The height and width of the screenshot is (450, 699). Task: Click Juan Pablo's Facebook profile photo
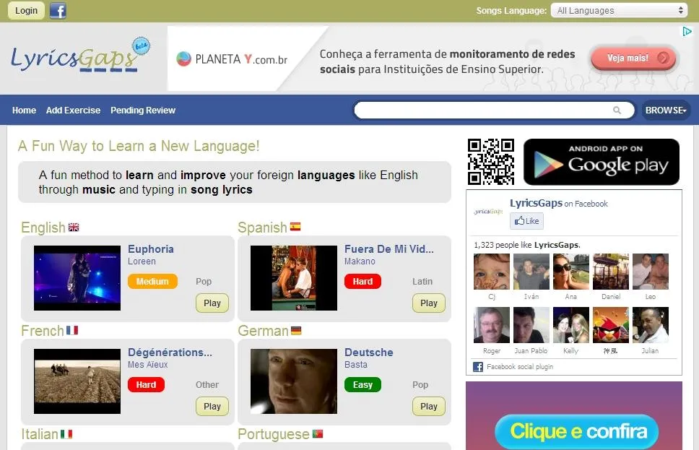coord(531,325)
